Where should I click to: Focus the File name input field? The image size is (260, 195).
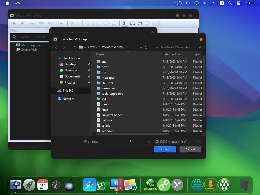pyautogui.click(x=123, y=142)
